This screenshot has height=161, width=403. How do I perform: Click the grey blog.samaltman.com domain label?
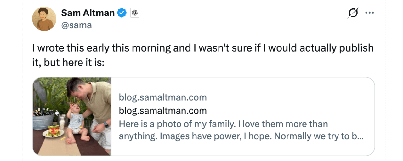162,97
